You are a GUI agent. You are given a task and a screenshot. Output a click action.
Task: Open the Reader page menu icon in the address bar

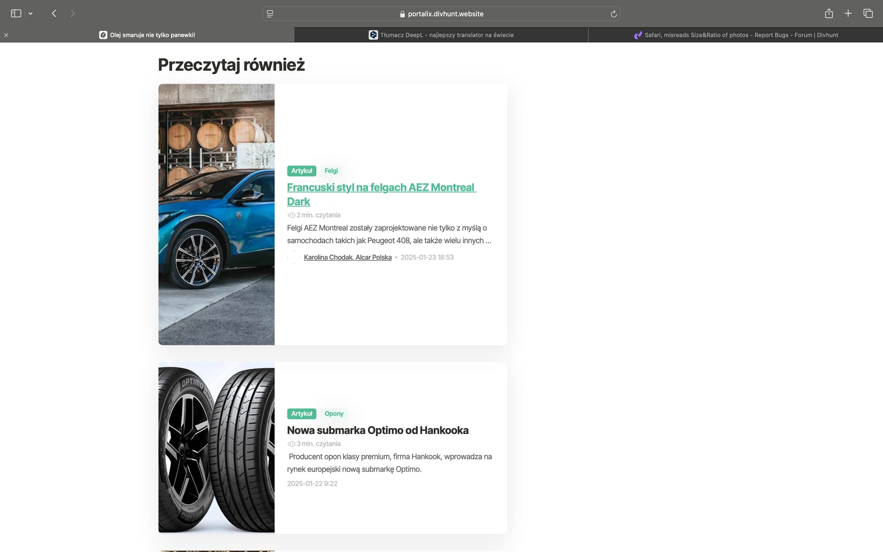270,14
